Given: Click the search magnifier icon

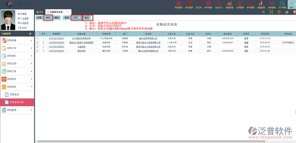Looking at the screenshot, I should coord(263,12).
